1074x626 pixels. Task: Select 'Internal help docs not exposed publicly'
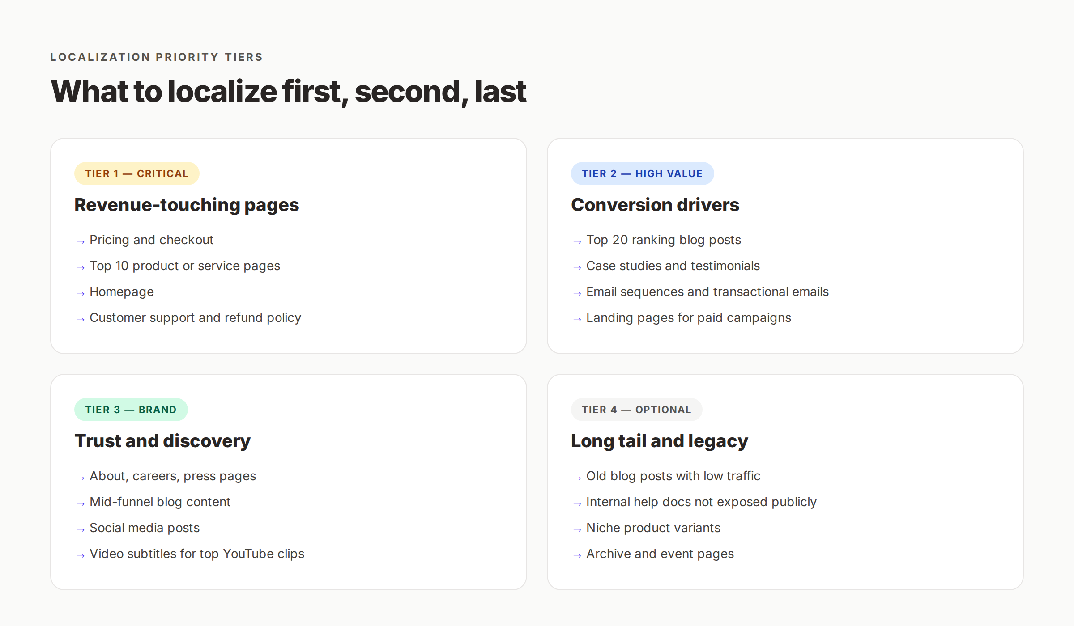(701, 502)
